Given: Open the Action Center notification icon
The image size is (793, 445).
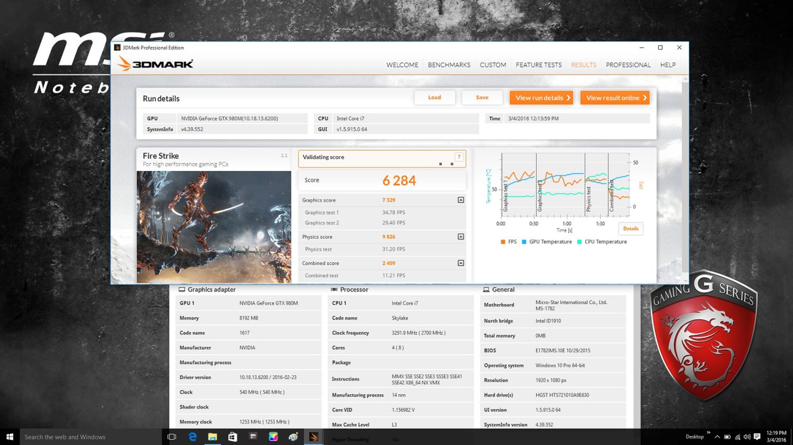Looking at the screenshot, I should click(757, 437).
